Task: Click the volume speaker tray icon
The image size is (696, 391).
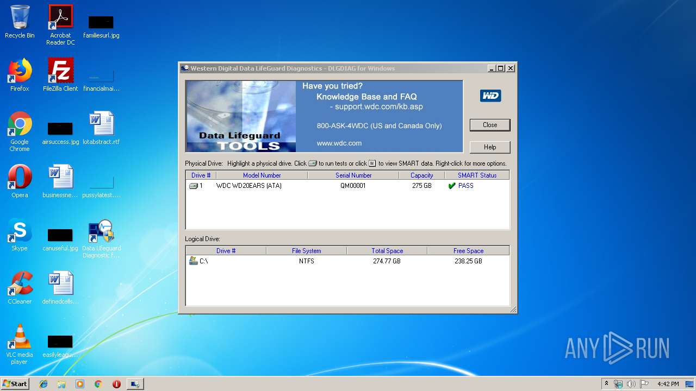Action: pyautogui.click(x=631, y=384)
